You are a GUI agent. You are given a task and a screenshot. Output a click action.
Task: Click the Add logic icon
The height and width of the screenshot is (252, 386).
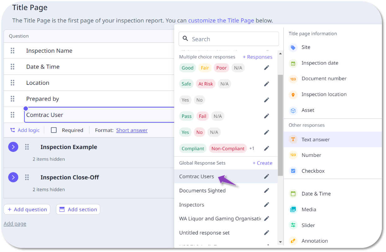click(13, 130)
